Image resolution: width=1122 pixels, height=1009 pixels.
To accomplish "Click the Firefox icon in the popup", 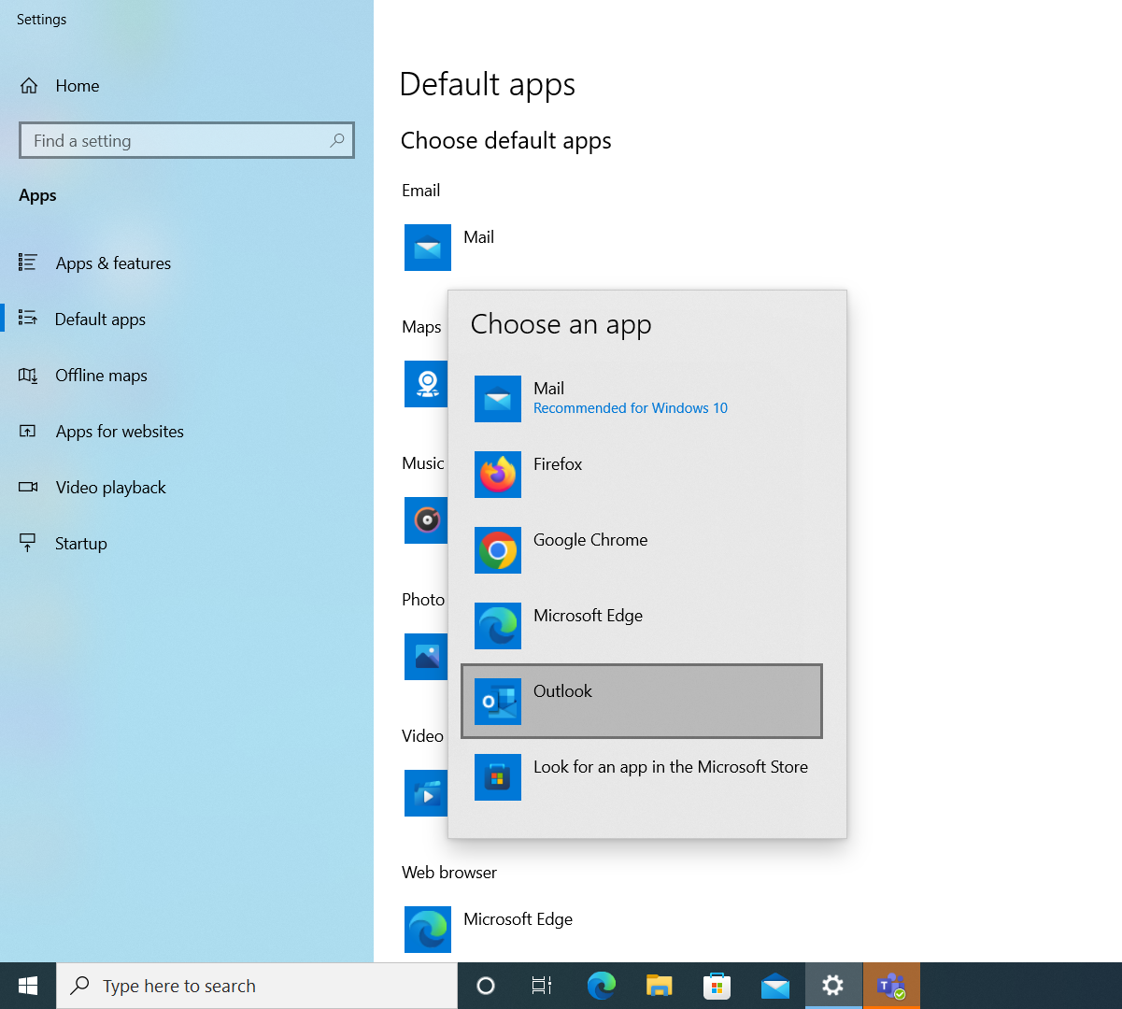I will coord(498,475).
